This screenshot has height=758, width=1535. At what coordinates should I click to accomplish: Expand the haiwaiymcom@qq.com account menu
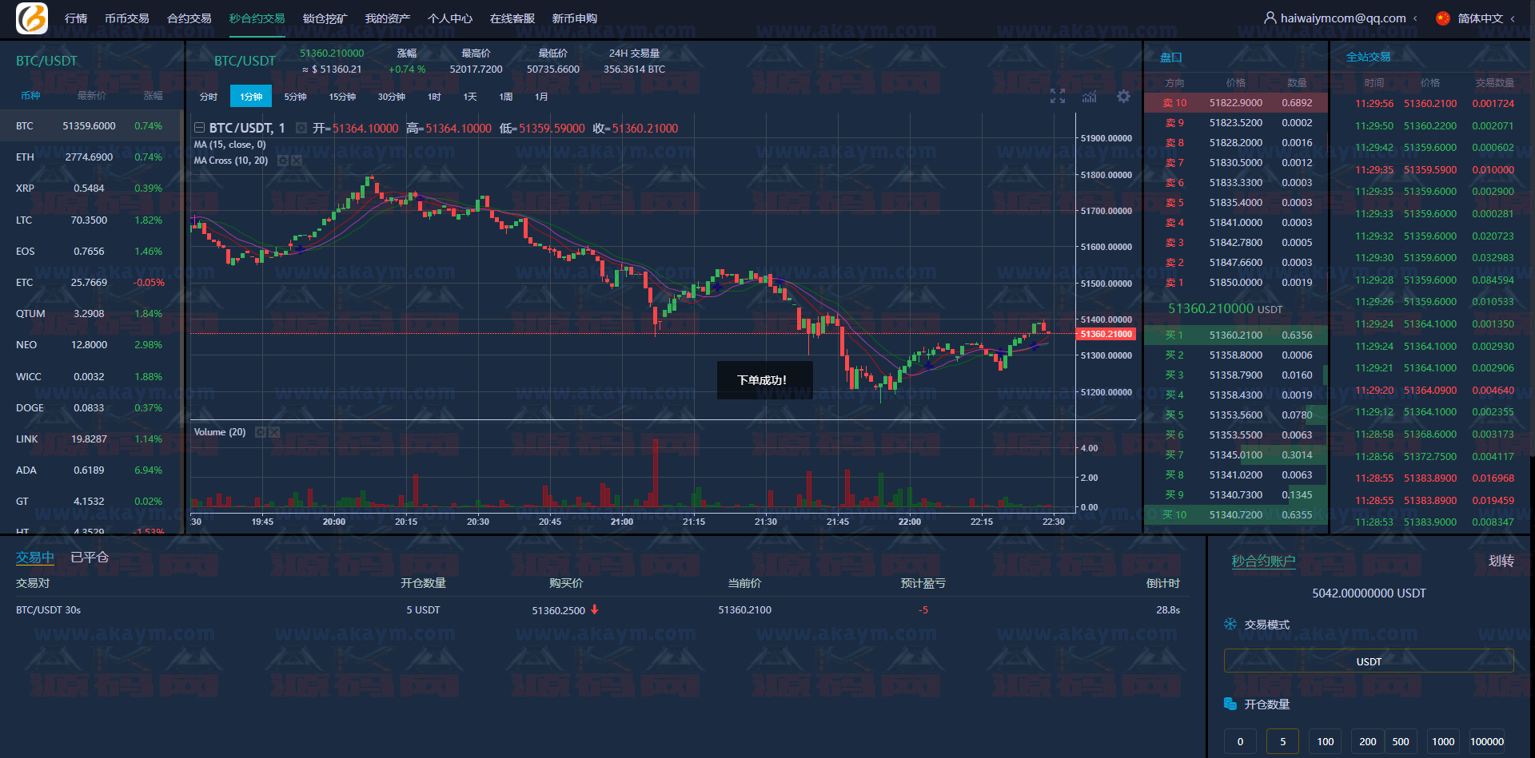tap(1342, 18)
